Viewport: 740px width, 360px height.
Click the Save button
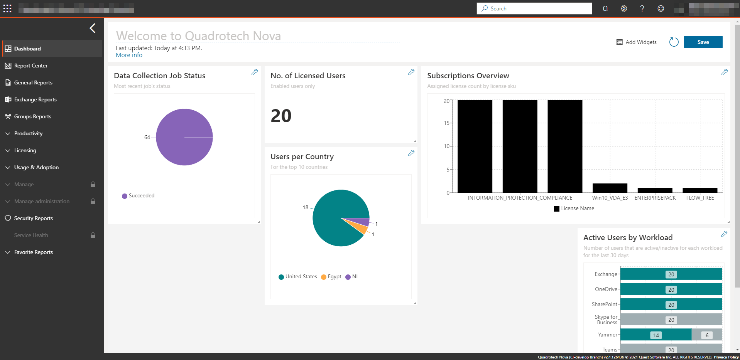(703, 42)
